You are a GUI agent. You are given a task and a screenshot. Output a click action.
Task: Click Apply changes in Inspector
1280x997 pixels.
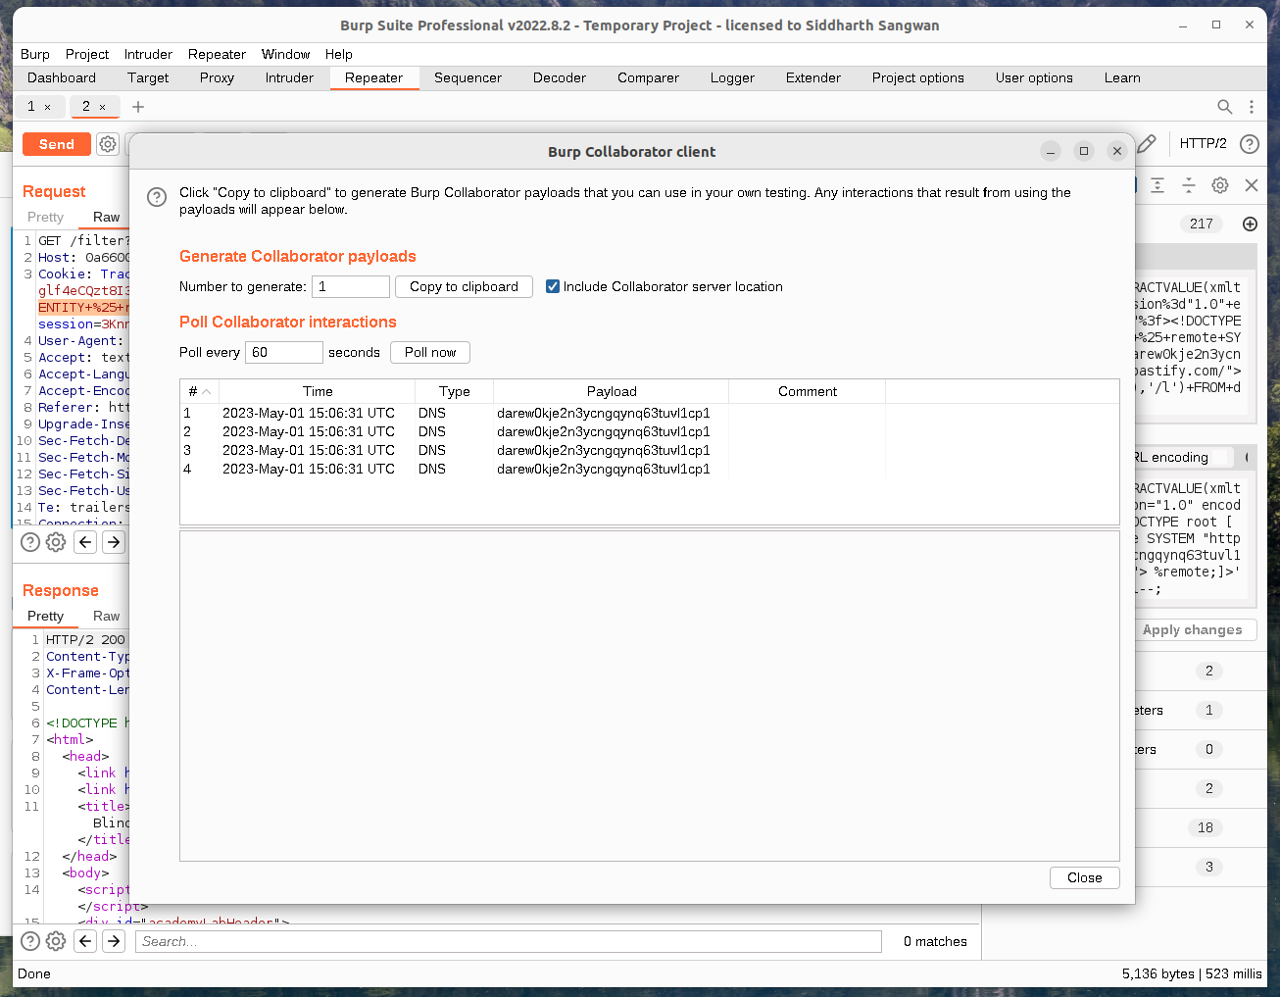[x=1192, y=630]
